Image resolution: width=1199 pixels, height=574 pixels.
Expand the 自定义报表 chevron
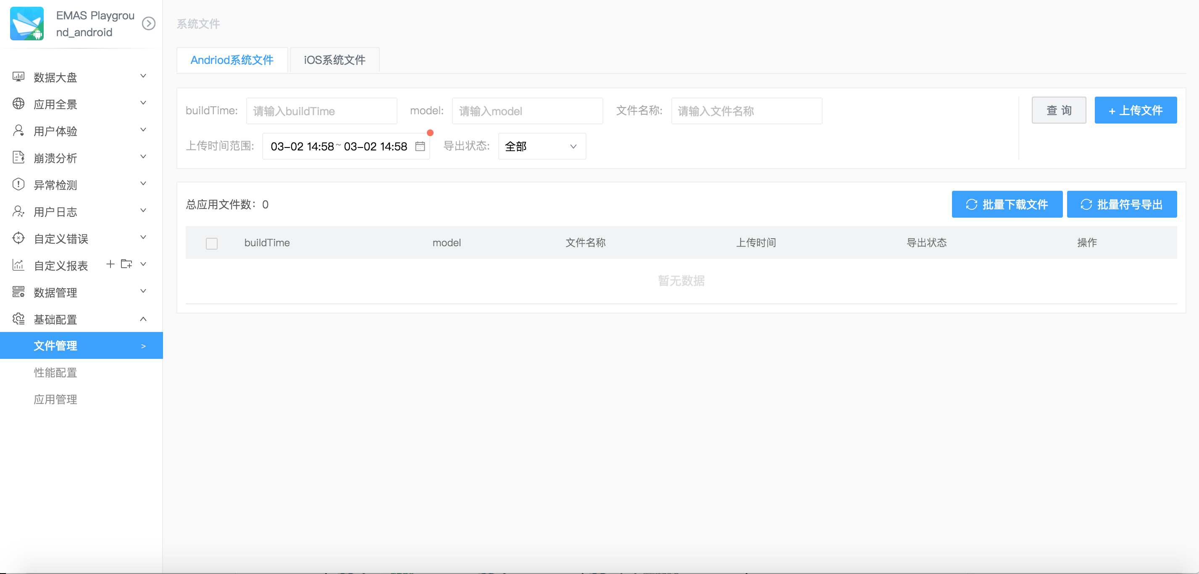coord(143,264)
